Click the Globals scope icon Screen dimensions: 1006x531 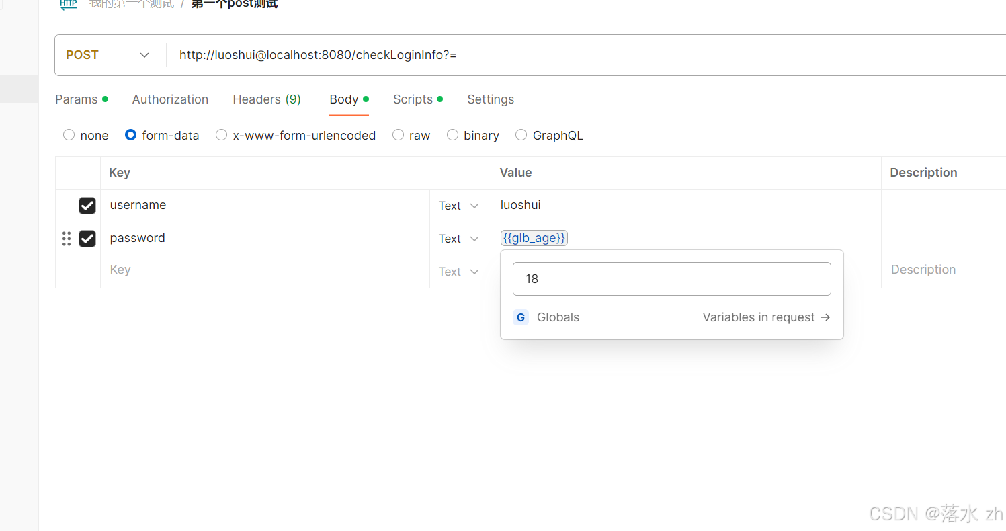[x=521, y=317]
